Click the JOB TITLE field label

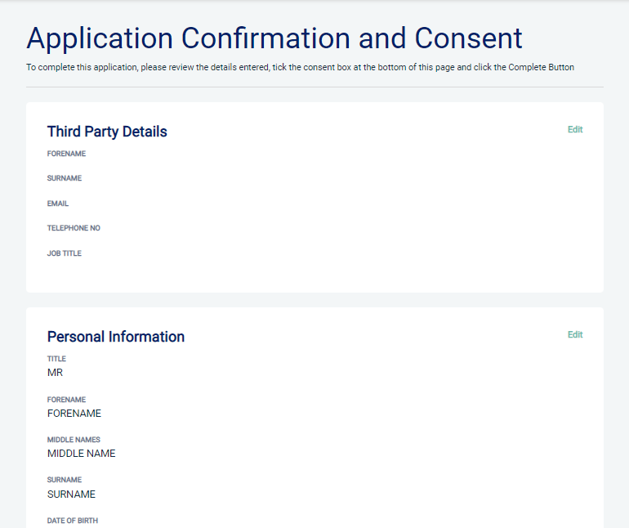click(65, 253)
